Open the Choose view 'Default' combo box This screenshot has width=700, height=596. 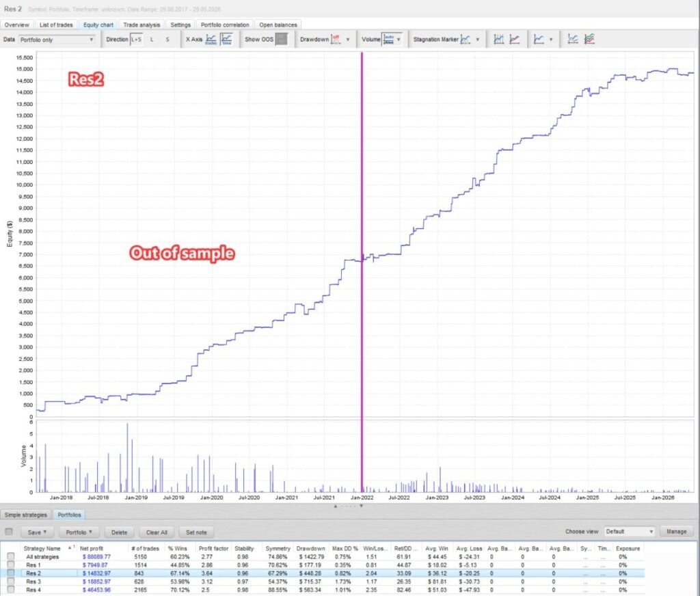pos(630,532)
